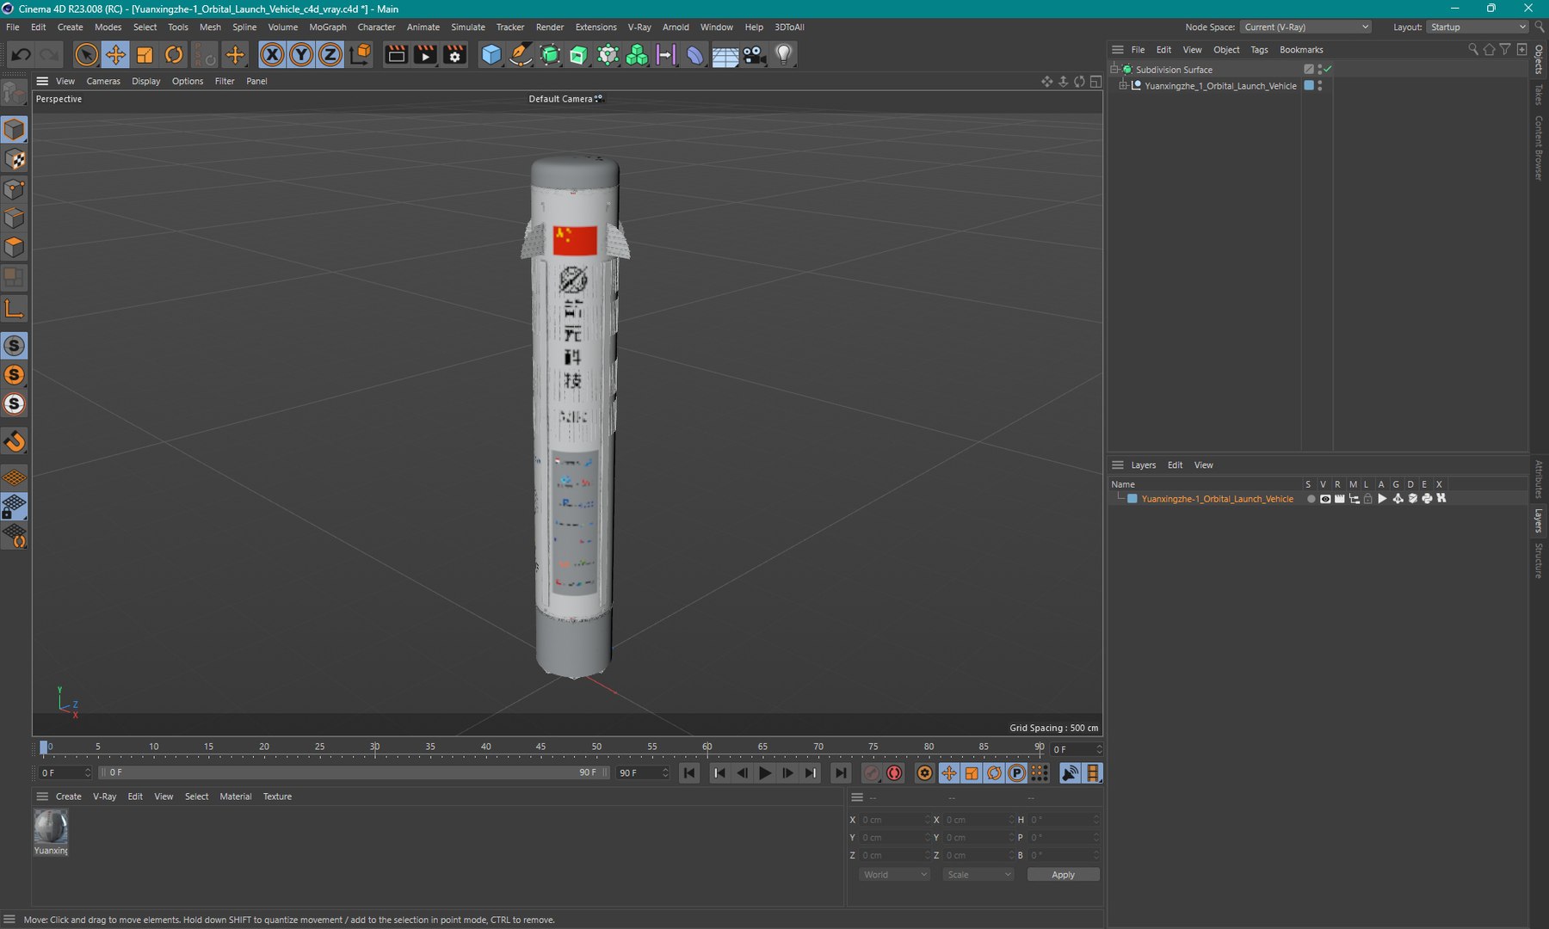Open the Objects panel hamburger menu
Image resolution: width=1549 pixels, height=929 pixels.
1117,50
